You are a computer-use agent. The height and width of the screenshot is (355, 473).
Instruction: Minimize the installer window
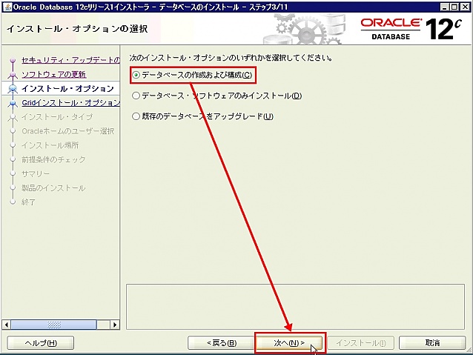click(444, 7)
